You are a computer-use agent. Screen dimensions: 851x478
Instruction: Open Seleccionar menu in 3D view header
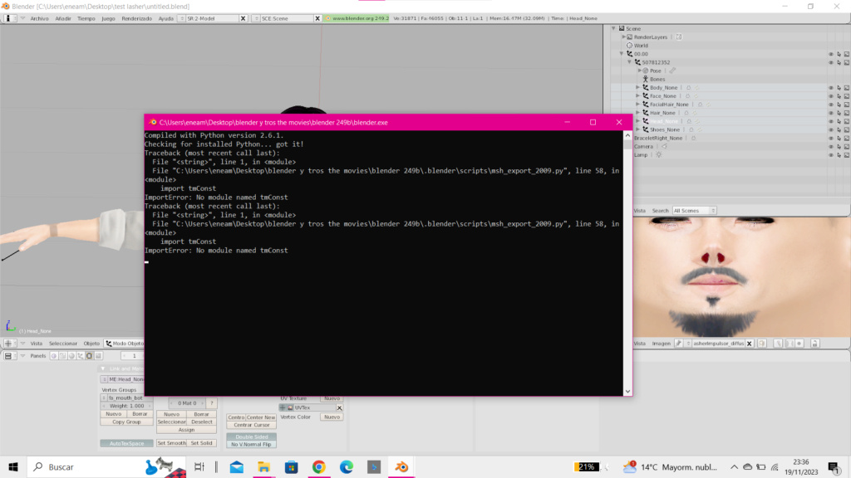point(63,343)
